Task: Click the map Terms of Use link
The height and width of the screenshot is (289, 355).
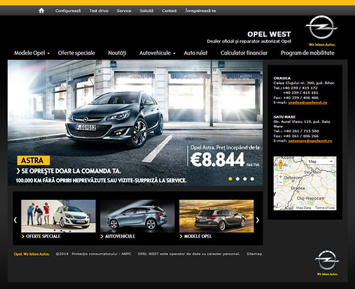Action: 325,208
